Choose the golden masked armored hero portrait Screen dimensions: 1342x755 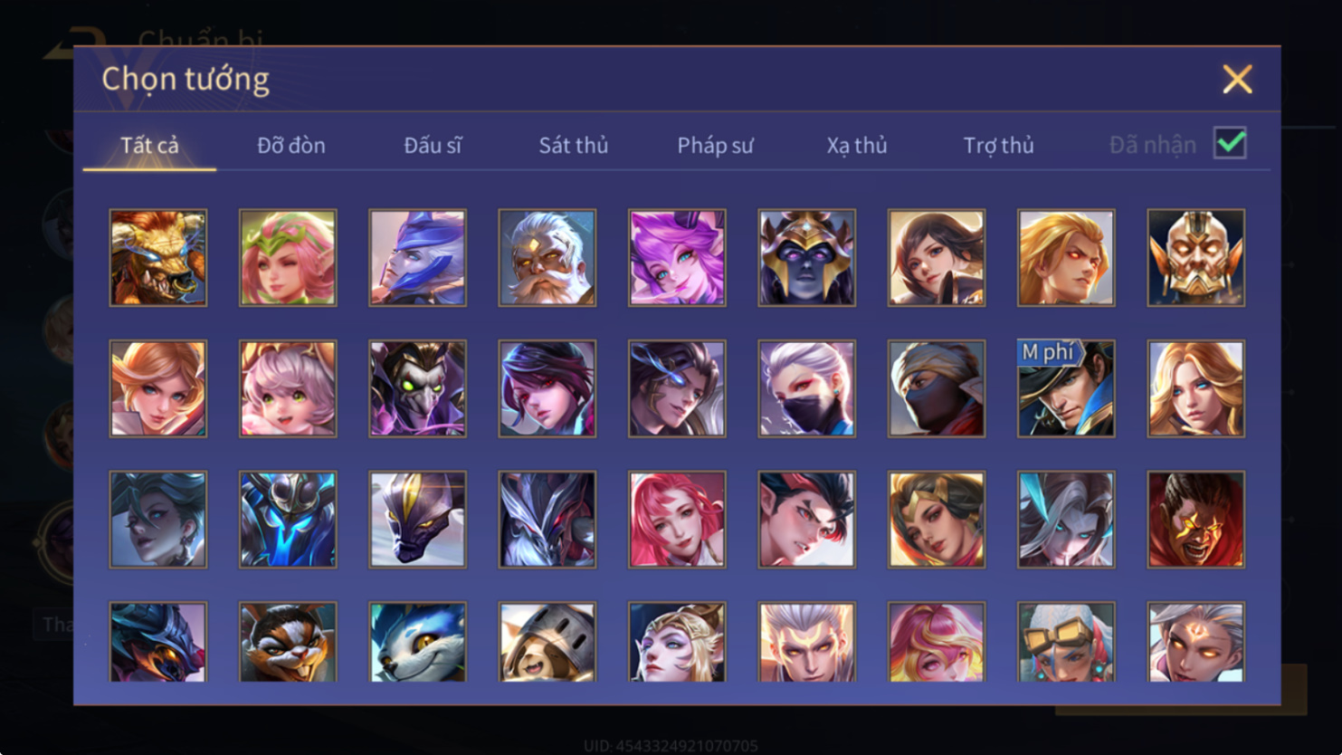click(1195, 258)
